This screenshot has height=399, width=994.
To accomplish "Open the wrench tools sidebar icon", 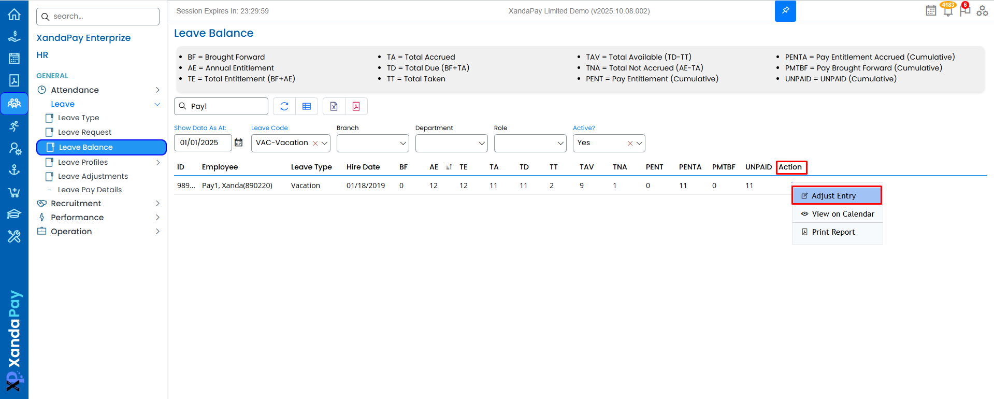I will click(x=14, y=237).
